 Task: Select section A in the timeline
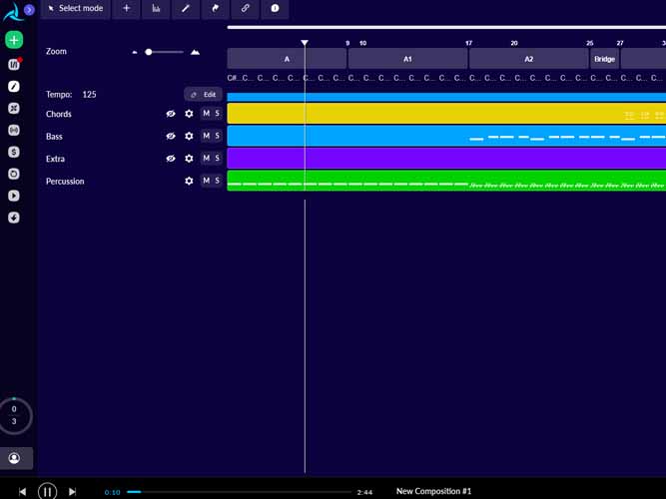287,59
